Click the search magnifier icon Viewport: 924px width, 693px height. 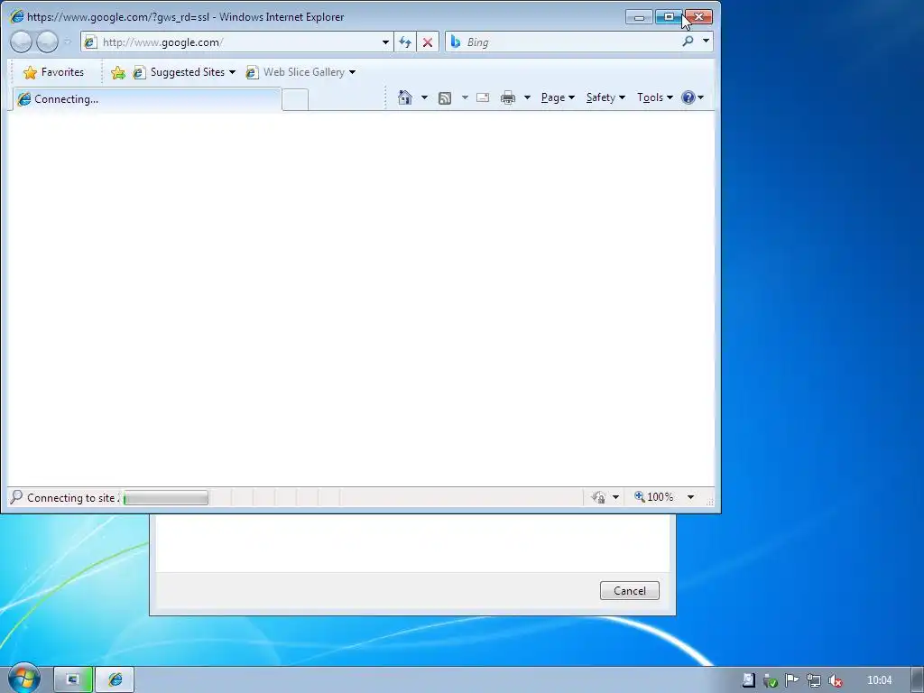688,42
